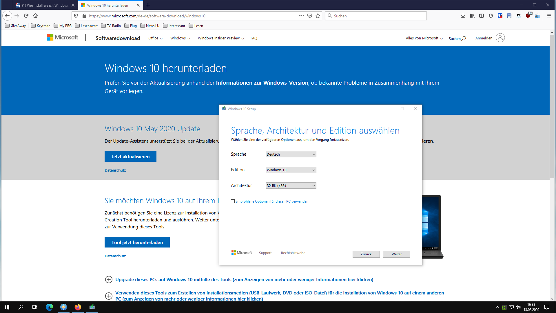Open the News LU bookmarks folder

click(150, 26)
